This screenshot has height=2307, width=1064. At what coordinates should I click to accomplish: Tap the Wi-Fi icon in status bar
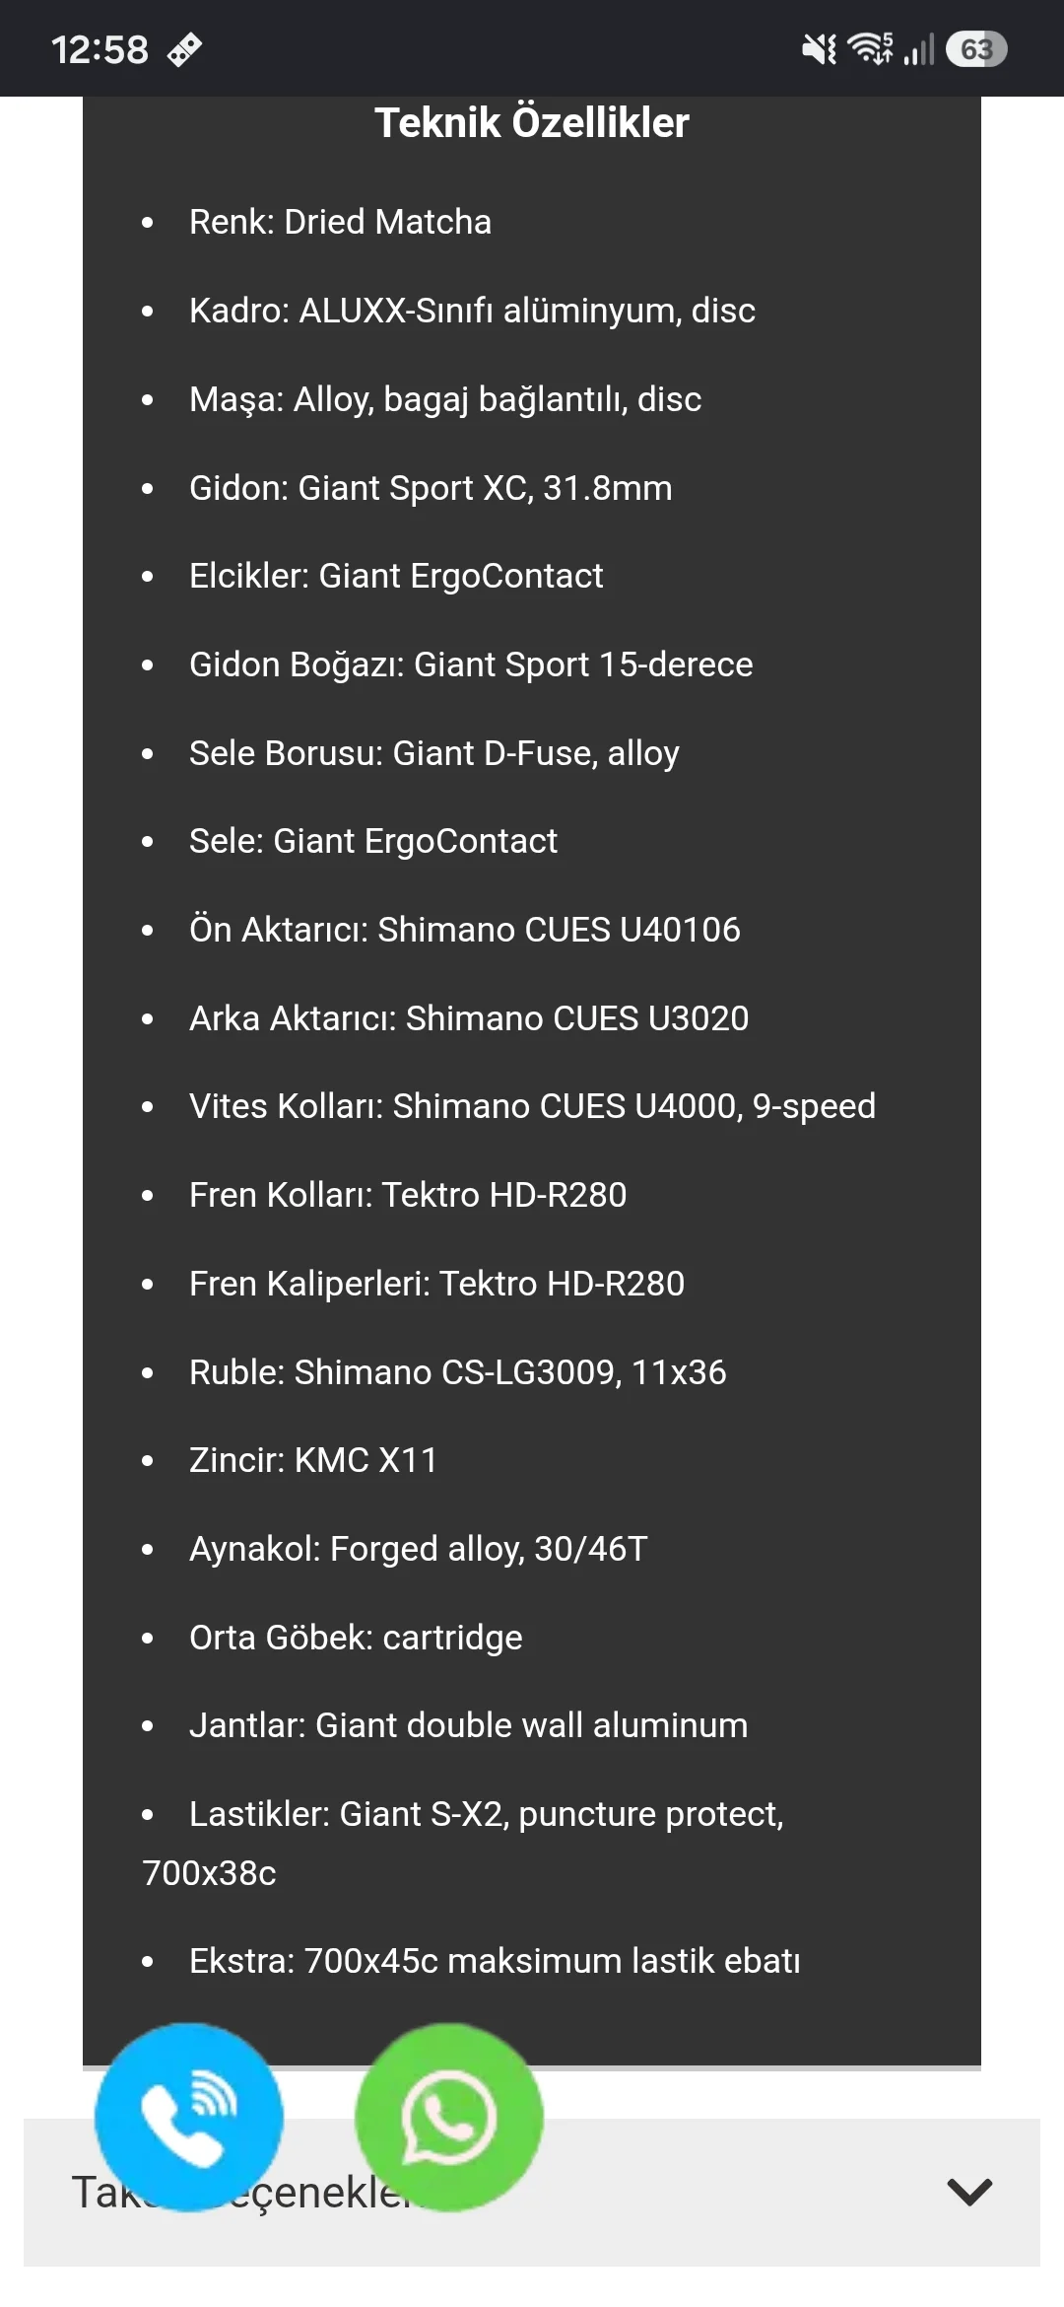tap(871, 48)
